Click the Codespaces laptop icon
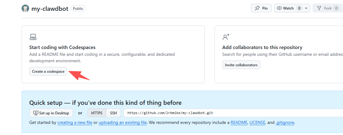 (x=33, y=37)
